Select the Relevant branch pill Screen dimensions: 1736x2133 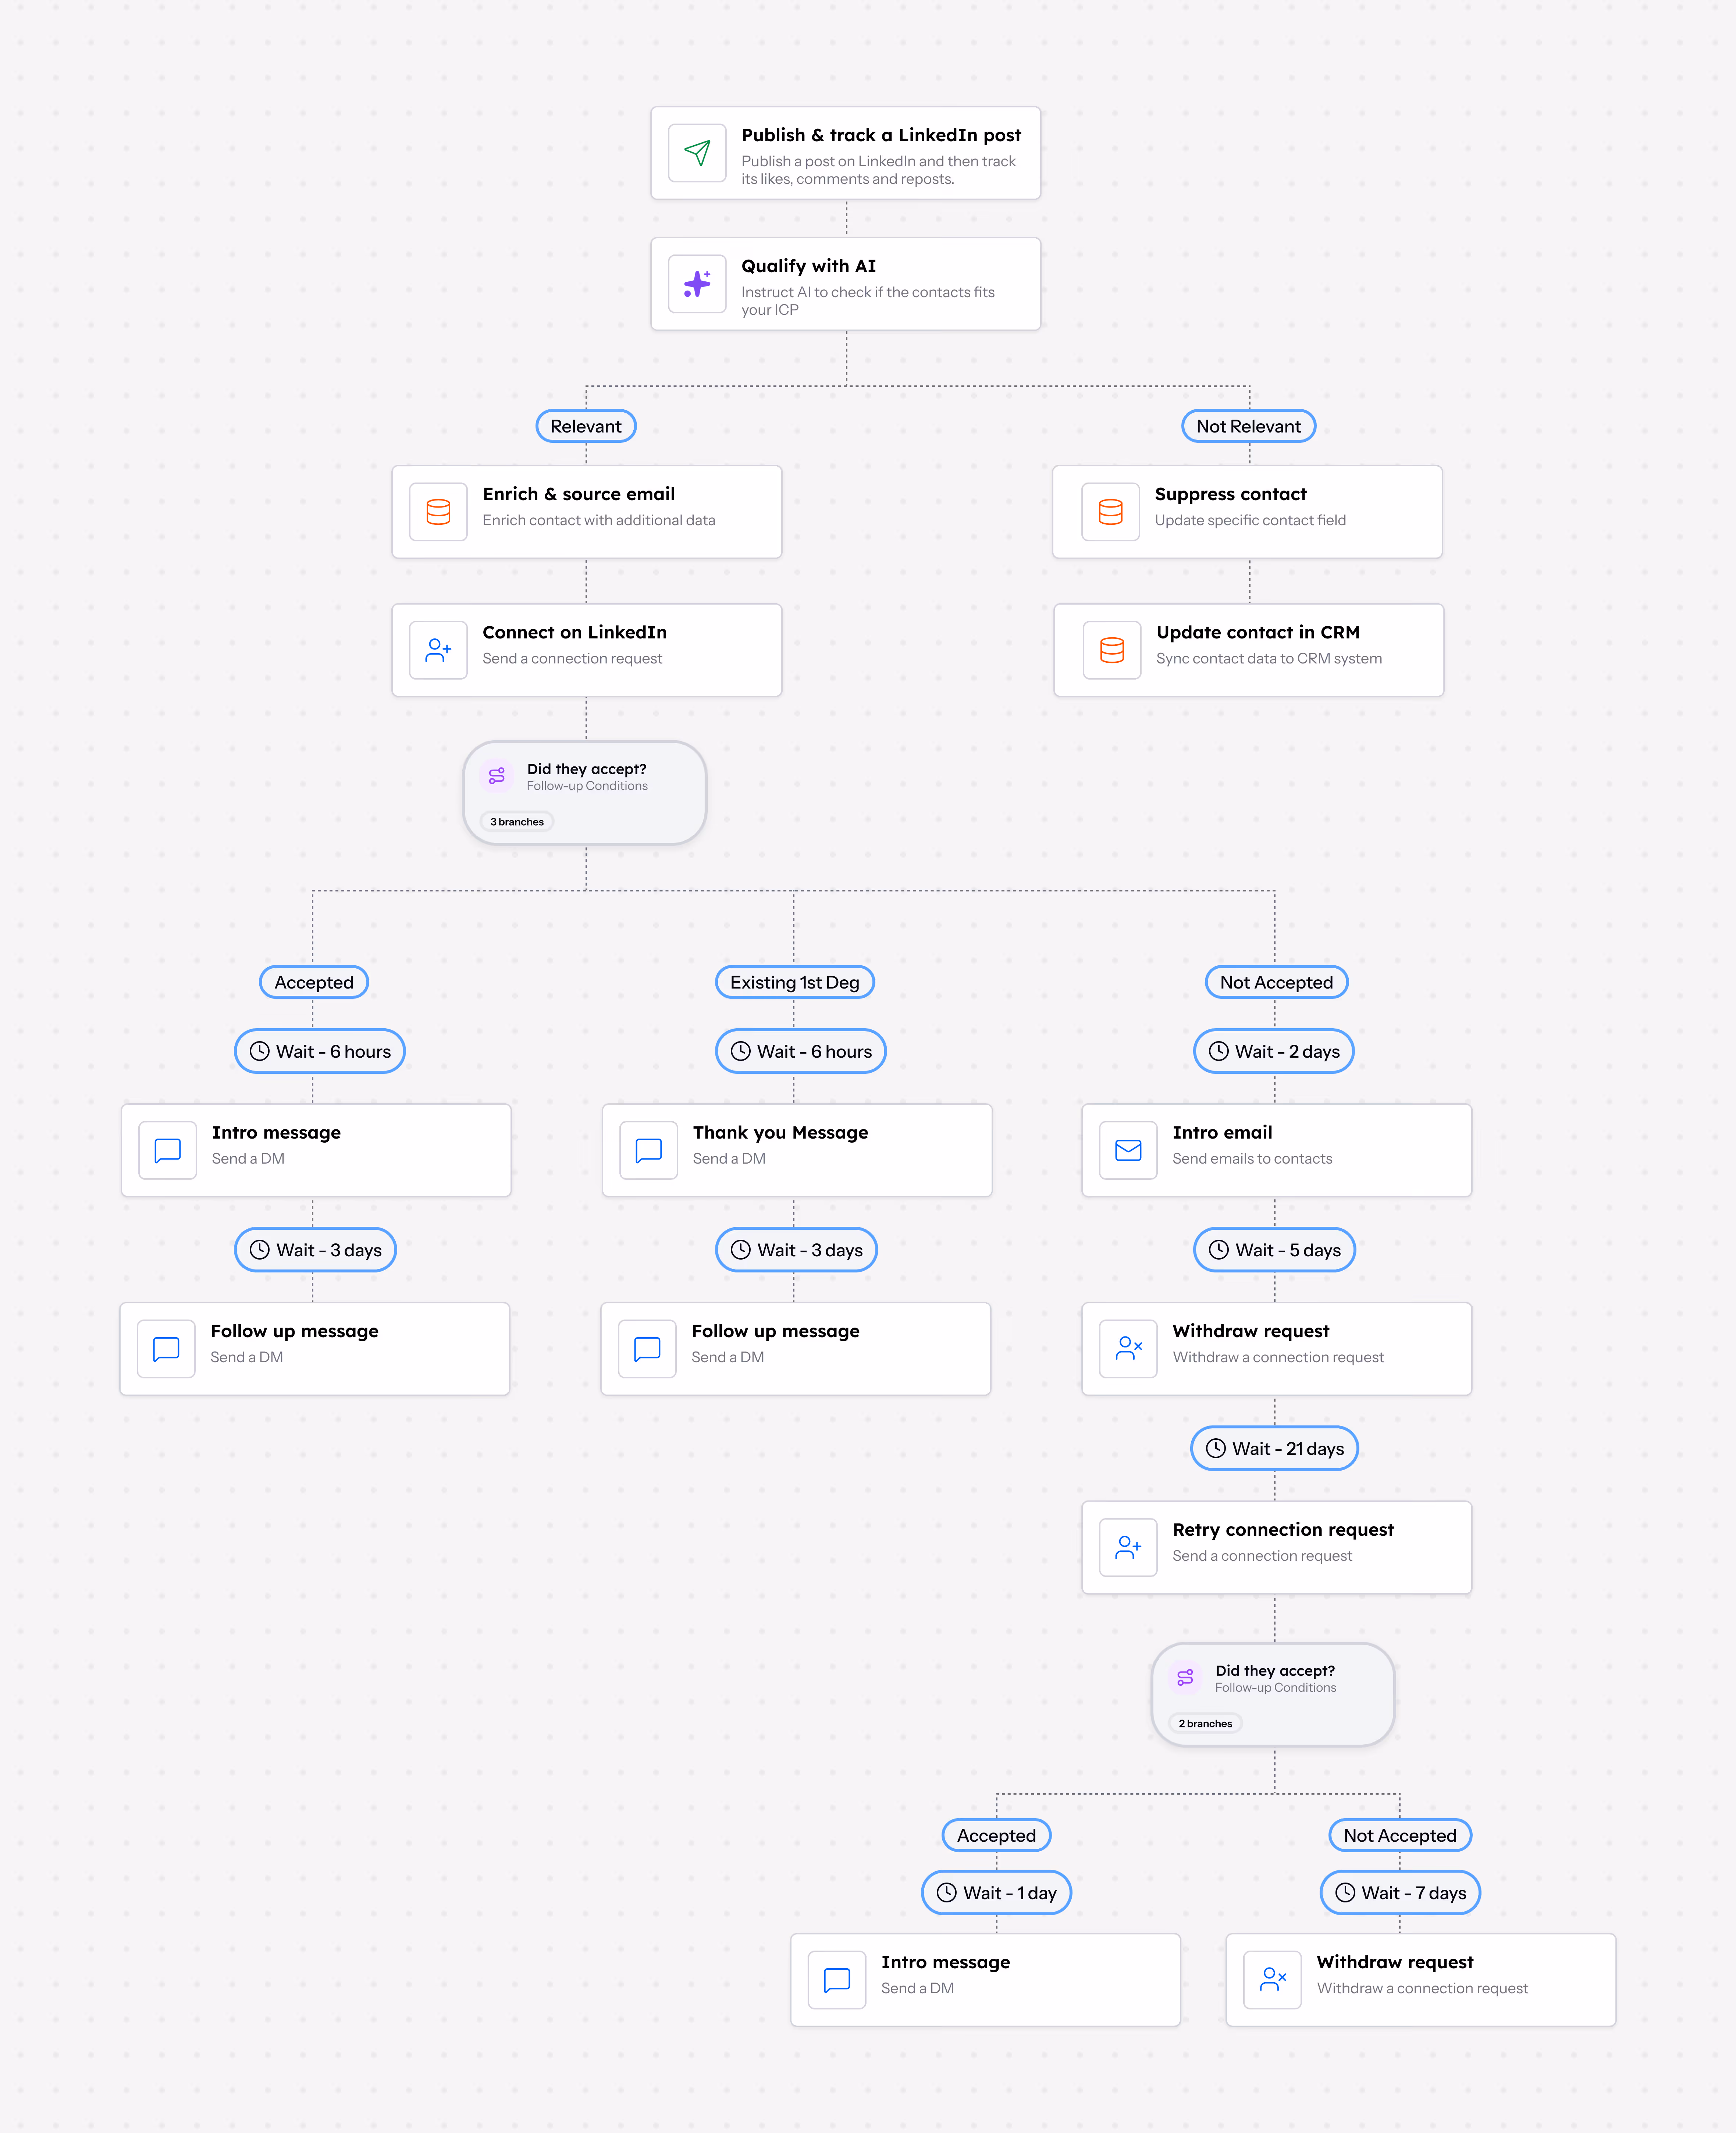585,425
